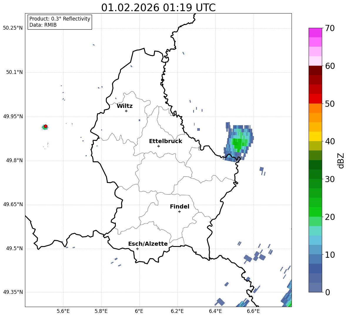The image size is (348, 317).
Task: Click the colorbar 40 dBZ tick label
Action: (x=330, y=141)
